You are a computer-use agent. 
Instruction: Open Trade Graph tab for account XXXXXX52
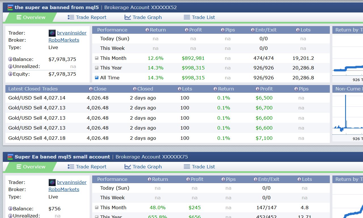[x=143, y=17]
